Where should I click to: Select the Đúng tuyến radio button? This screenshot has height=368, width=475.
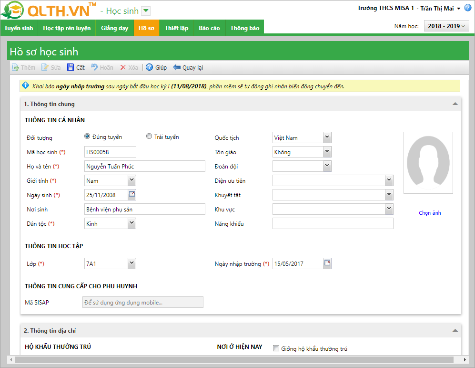[x=87, y=136]
